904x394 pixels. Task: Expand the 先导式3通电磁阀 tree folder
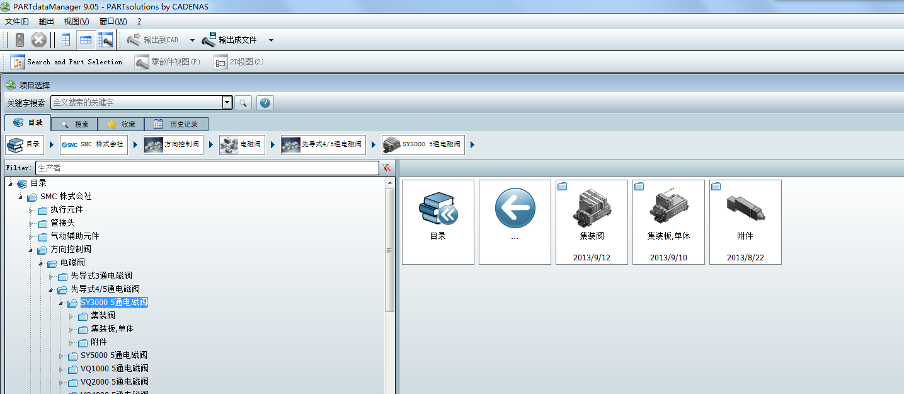(x=51, y=276)
